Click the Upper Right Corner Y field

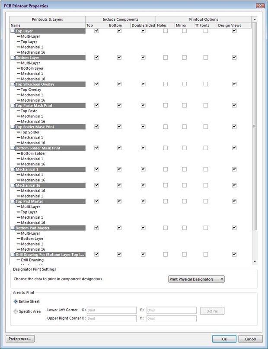point(171,319)
